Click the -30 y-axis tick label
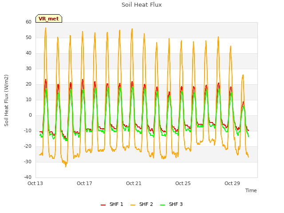The image size is (284, 213). [x=28, y=162]
